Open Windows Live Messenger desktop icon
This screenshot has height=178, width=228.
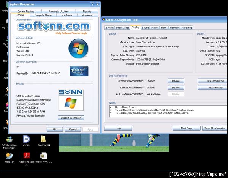pos(9,143)
